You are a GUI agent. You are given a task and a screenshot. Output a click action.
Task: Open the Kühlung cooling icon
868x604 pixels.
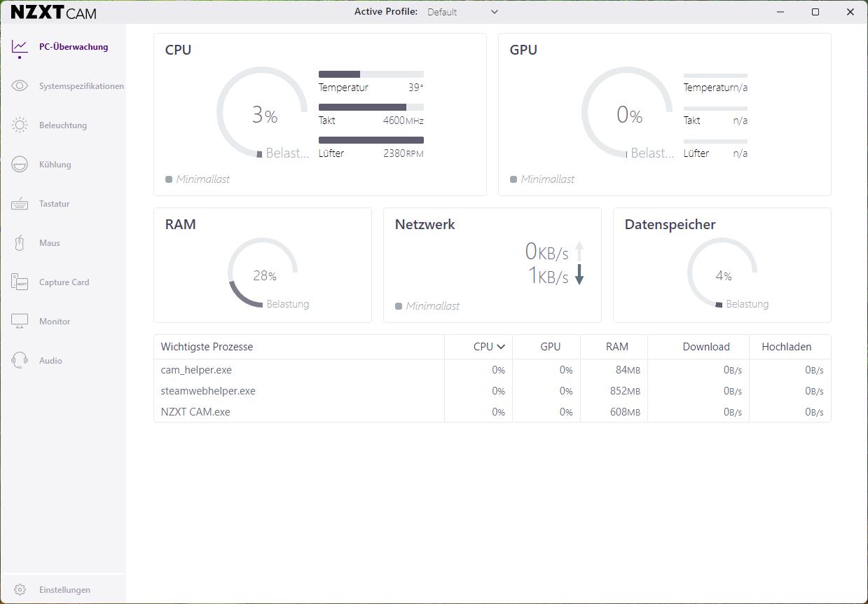(20, 165)
